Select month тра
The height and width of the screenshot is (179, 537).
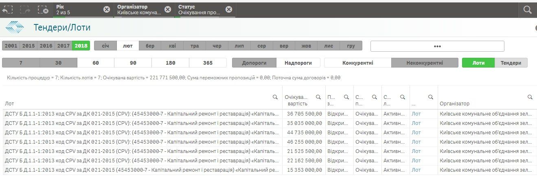[x=195, y=46]
